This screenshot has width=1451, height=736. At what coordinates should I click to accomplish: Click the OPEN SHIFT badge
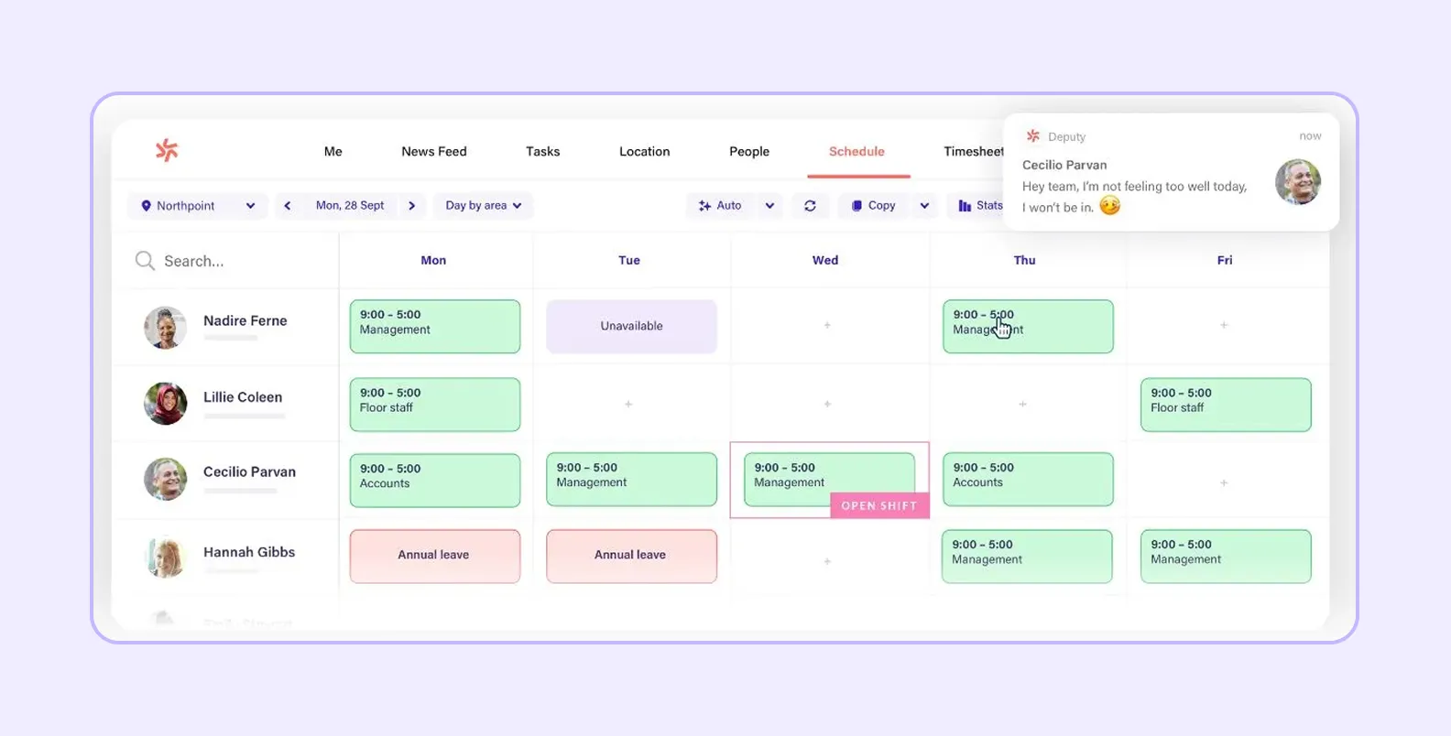click(879, 505)
